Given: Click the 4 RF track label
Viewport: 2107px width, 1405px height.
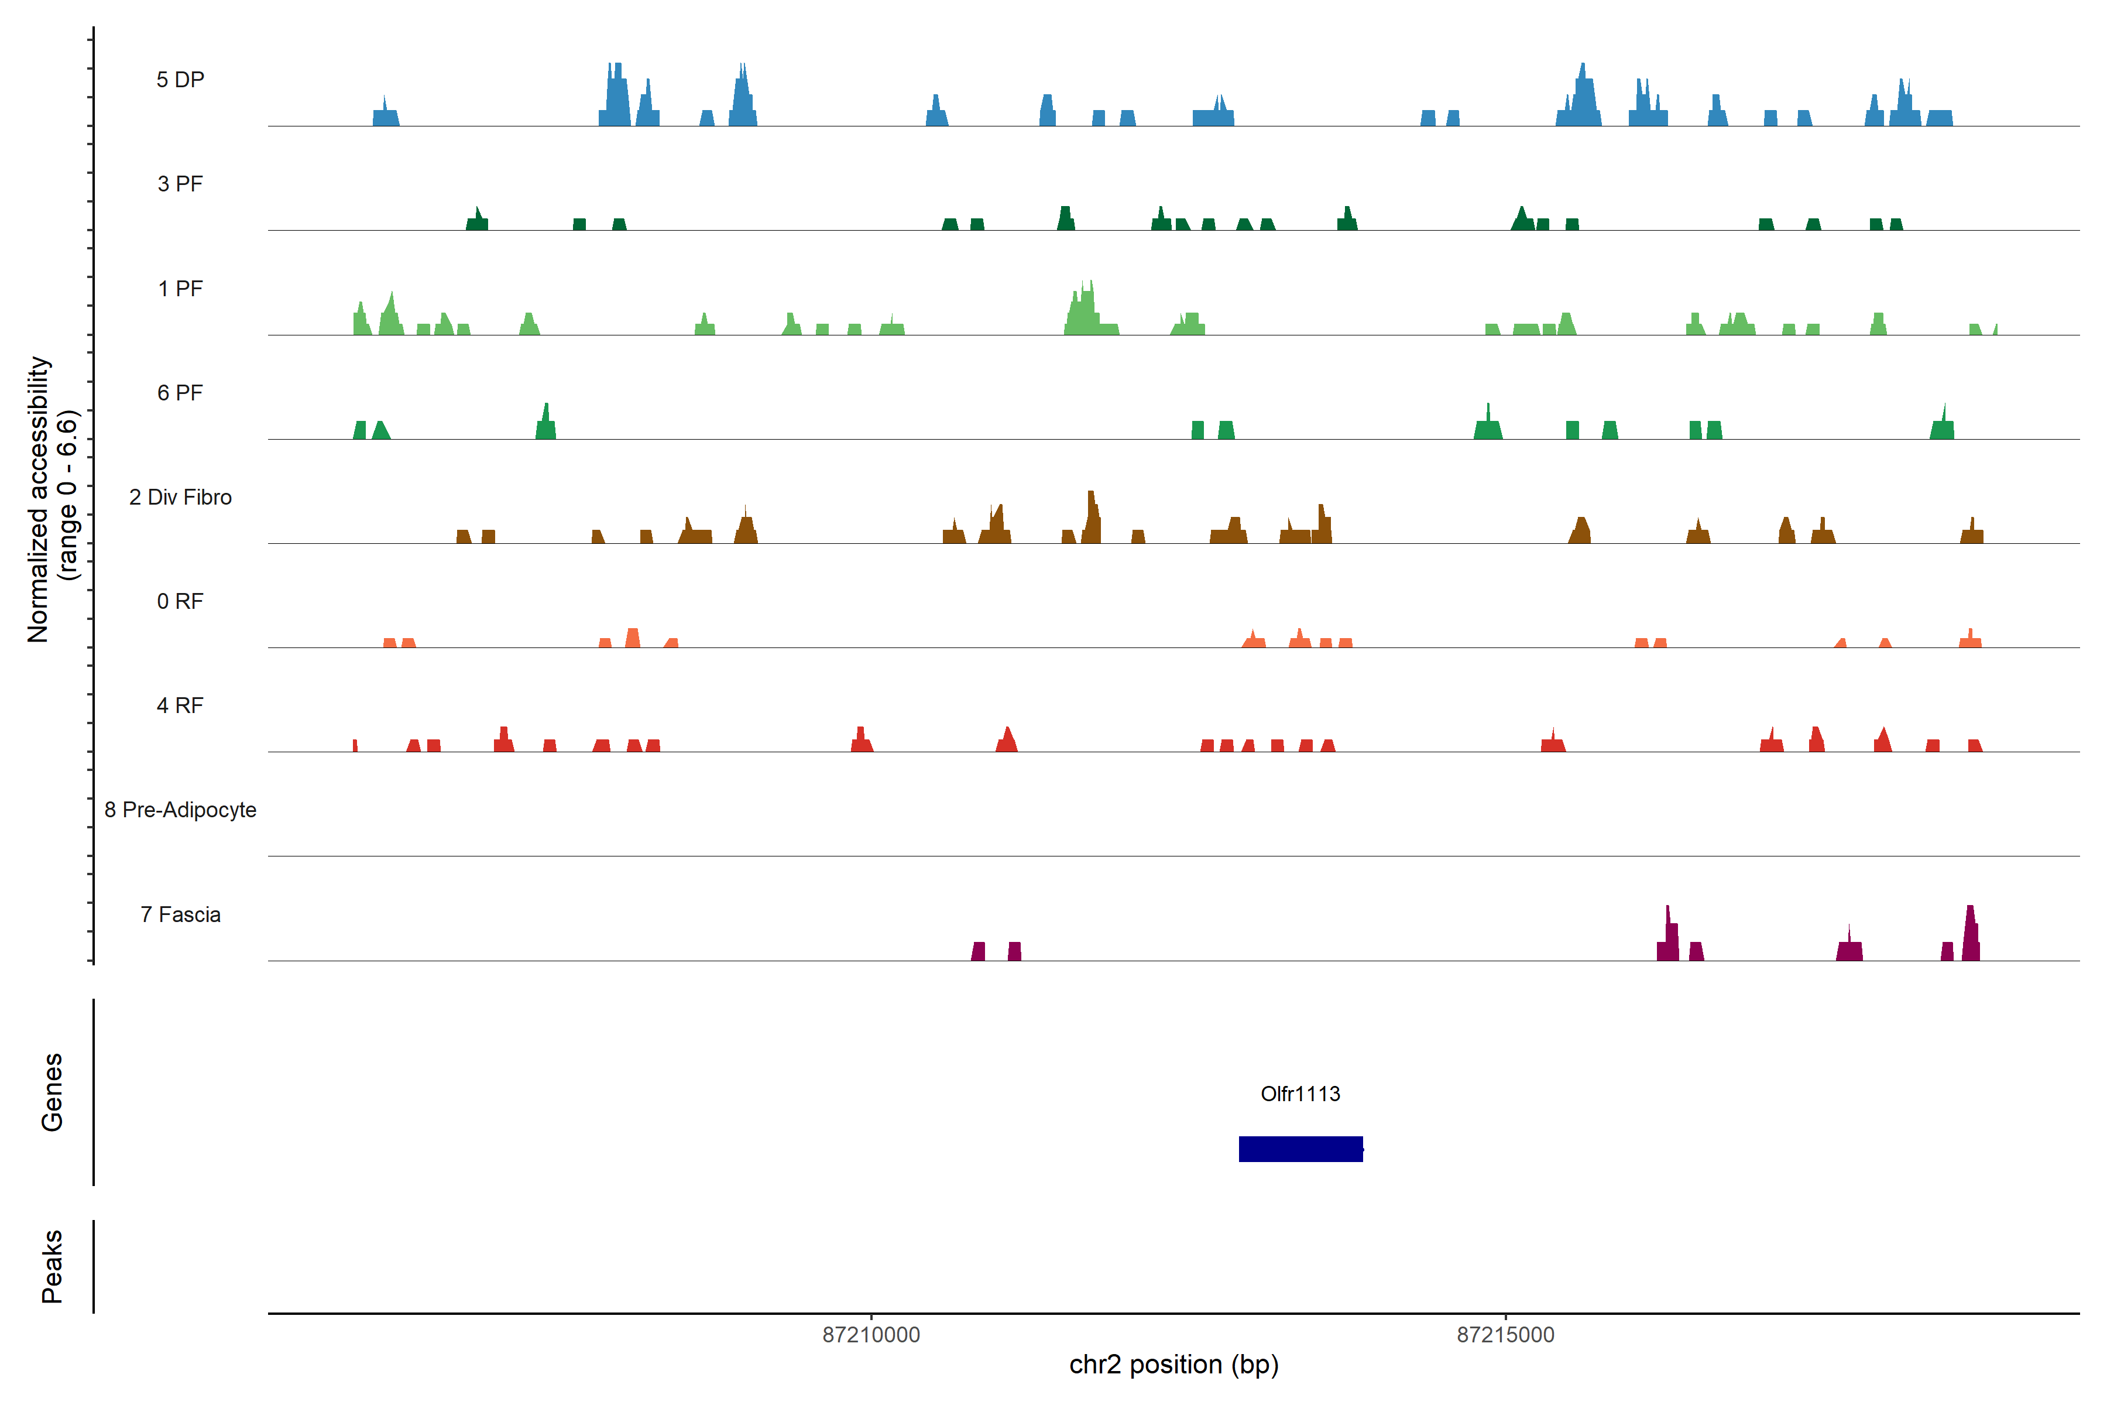Looking at the screenshot, I should (180, 705).
